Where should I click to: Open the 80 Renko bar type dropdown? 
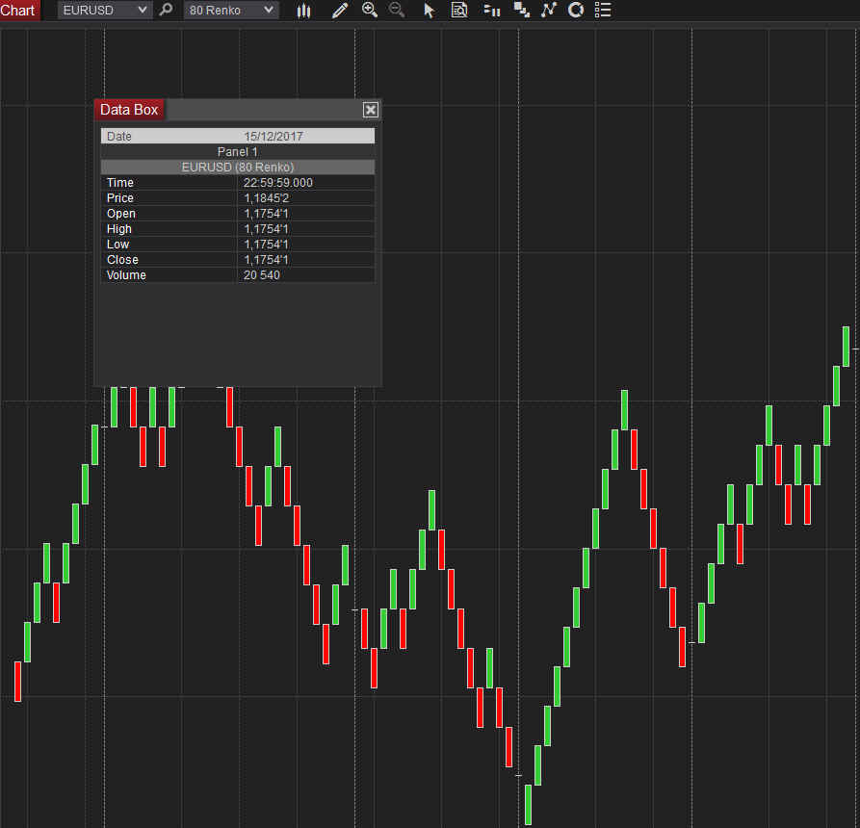click(231, 10)
